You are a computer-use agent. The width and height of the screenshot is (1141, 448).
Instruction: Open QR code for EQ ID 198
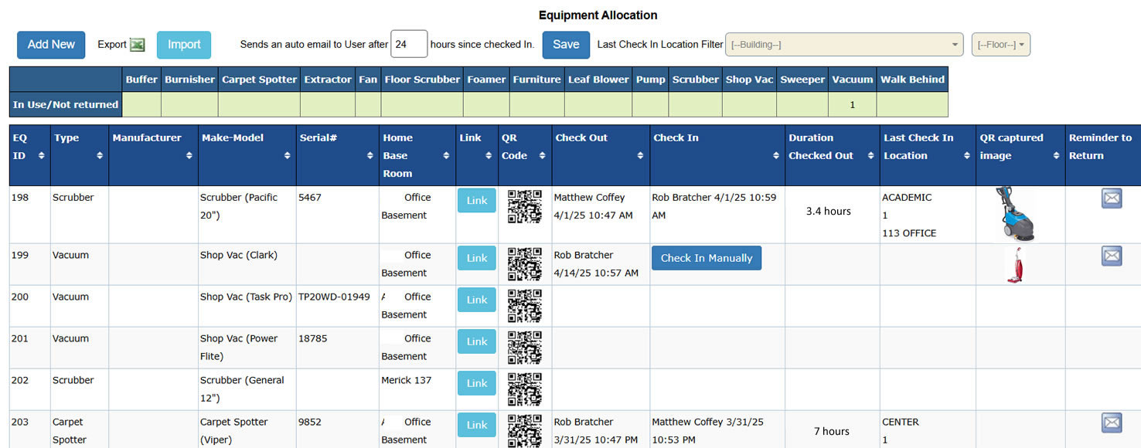coord(524,205)
